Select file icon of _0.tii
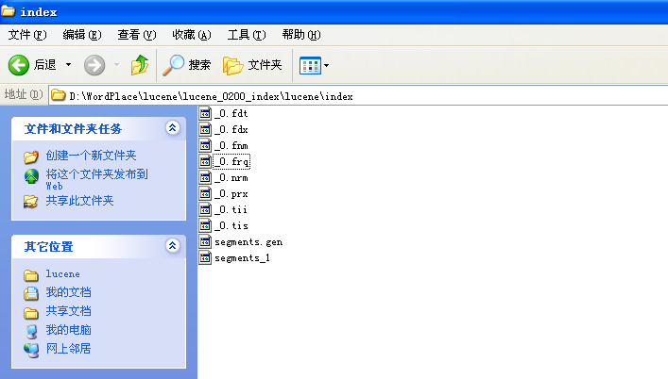 click(205, 209)
